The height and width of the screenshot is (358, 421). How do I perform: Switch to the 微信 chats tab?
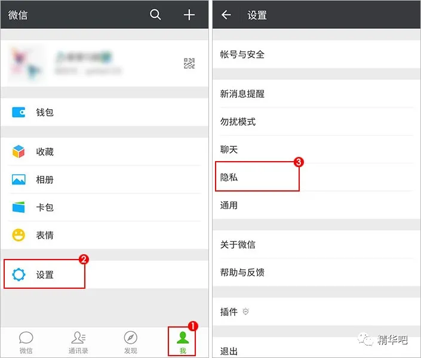[x=26, y=342]
